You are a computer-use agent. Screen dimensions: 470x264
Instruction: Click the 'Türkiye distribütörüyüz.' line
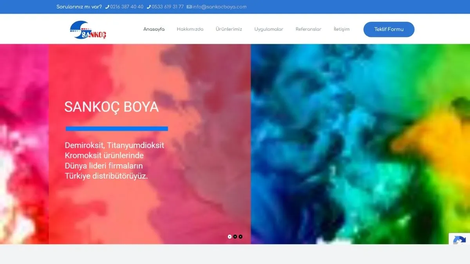click(107, 176)
